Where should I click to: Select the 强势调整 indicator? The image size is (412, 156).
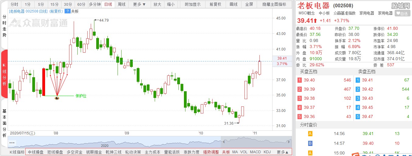[x=211, y=152]
